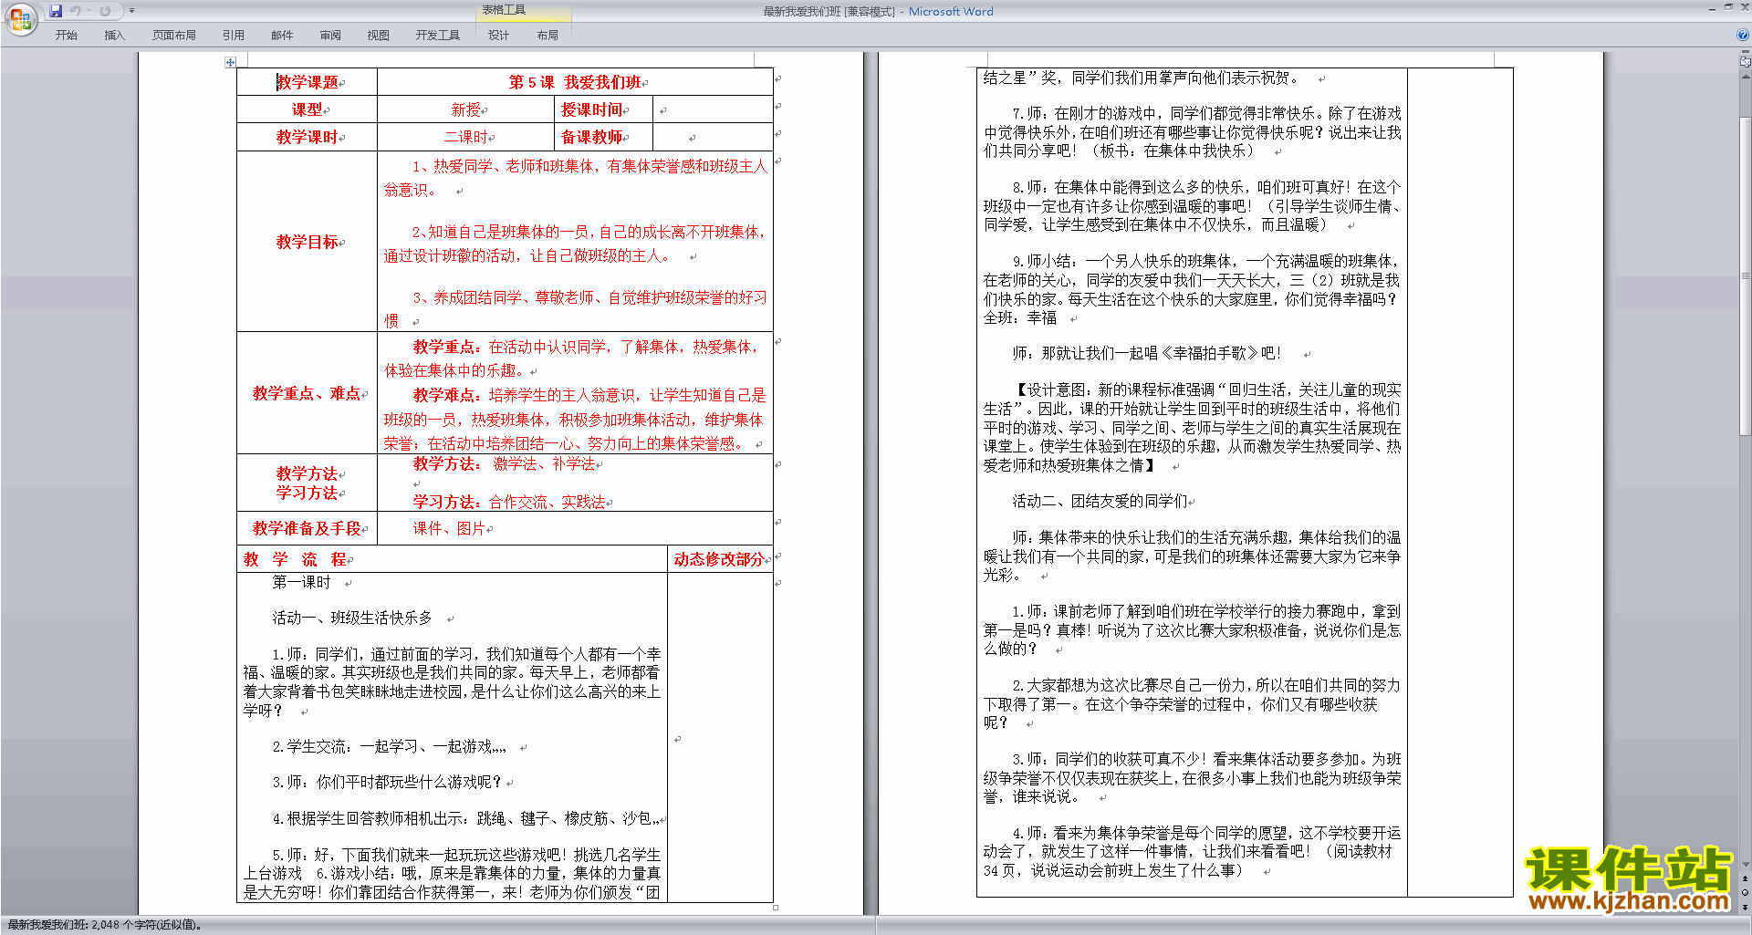Click the 学习方法 label in left cell
Image resolution: width=1752 pixels, height=935 pixels.
point(308,493)
